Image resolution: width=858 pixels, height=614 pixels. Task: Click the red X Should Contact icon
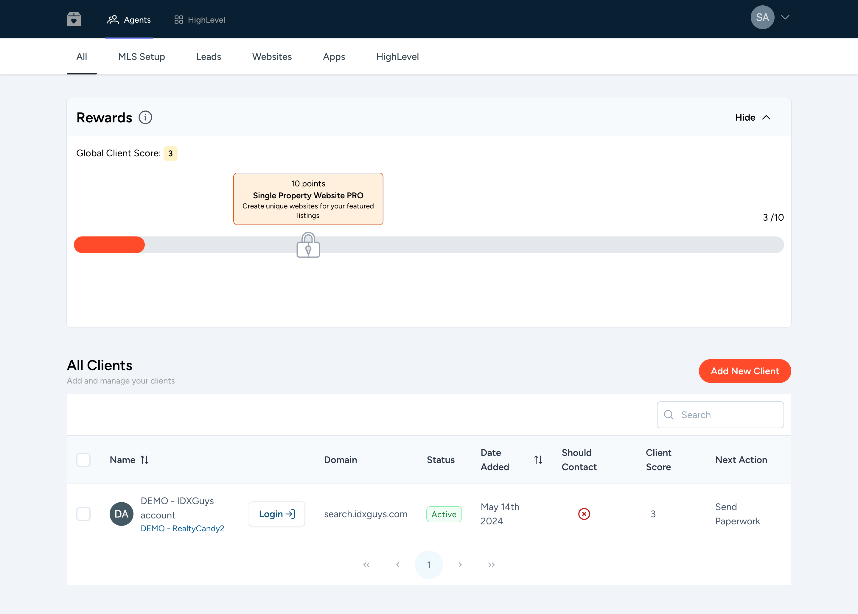point(584,514)
